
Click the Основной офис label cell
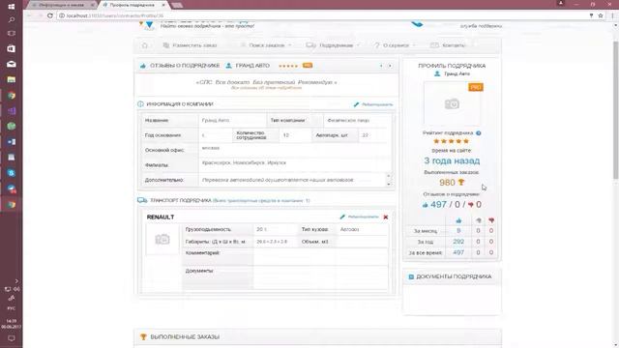[x=170, y=151]
